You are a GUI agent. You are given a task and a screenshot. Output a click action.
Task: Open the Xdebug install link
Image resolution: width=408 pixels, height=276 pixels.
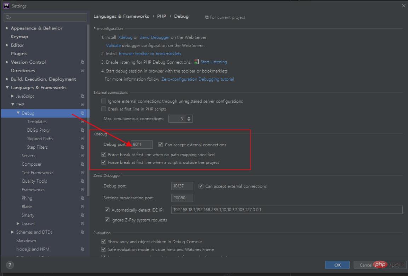point(125,38)
